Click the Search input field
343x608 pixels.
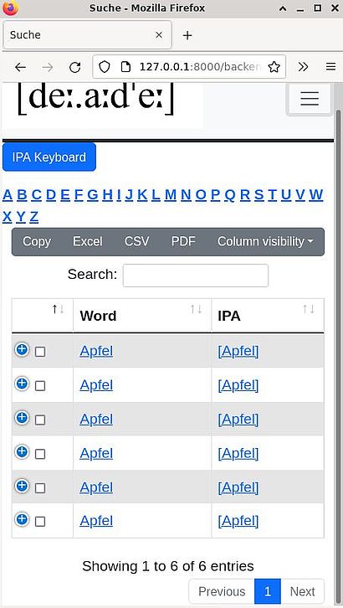(x=196, y=276)
